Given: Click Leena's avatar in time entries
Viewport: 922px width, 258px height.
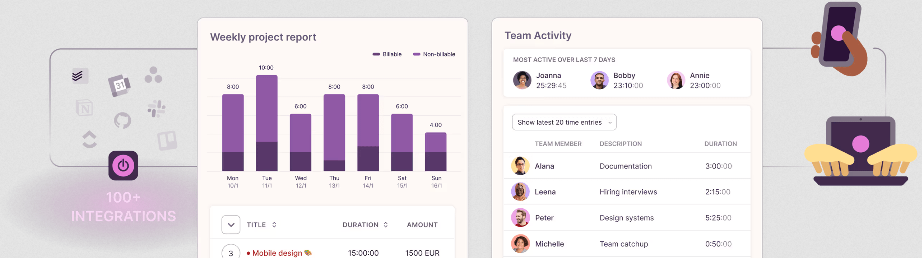Looking at the screenshot, I should pyautogui.click(x=520, y=192).
